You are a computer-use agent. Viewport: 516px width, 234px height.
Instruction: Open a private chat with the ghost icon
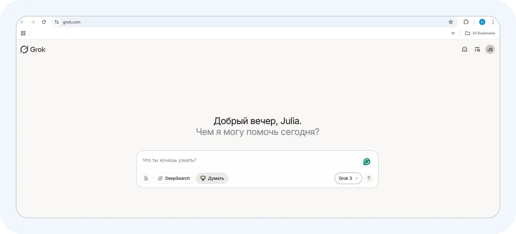464,49
